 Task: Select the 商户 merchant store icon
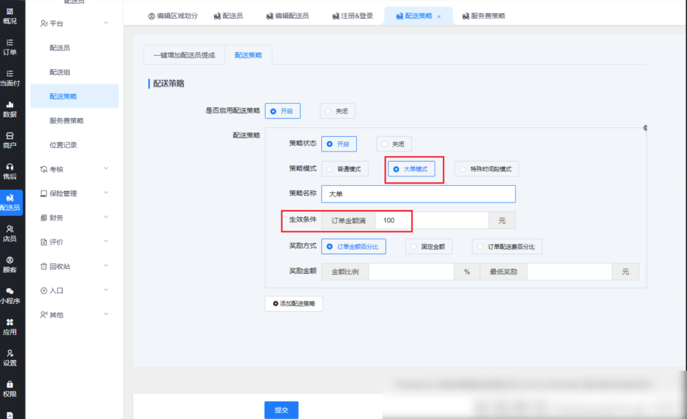[x=10, y=140]
